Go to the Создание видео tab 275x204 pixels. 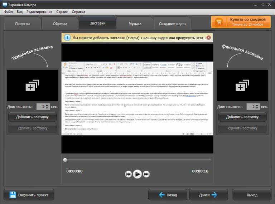[x=173, y=24]
